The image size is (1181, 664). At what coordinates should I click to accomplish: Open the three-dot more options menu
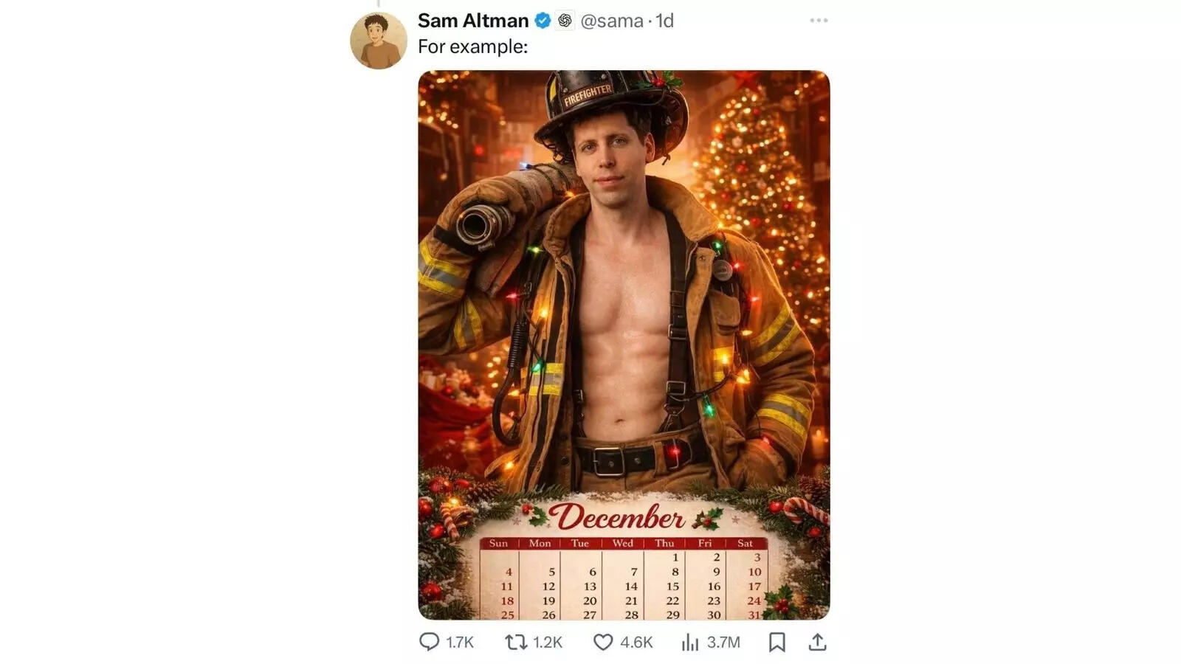(x=818, y=21)
